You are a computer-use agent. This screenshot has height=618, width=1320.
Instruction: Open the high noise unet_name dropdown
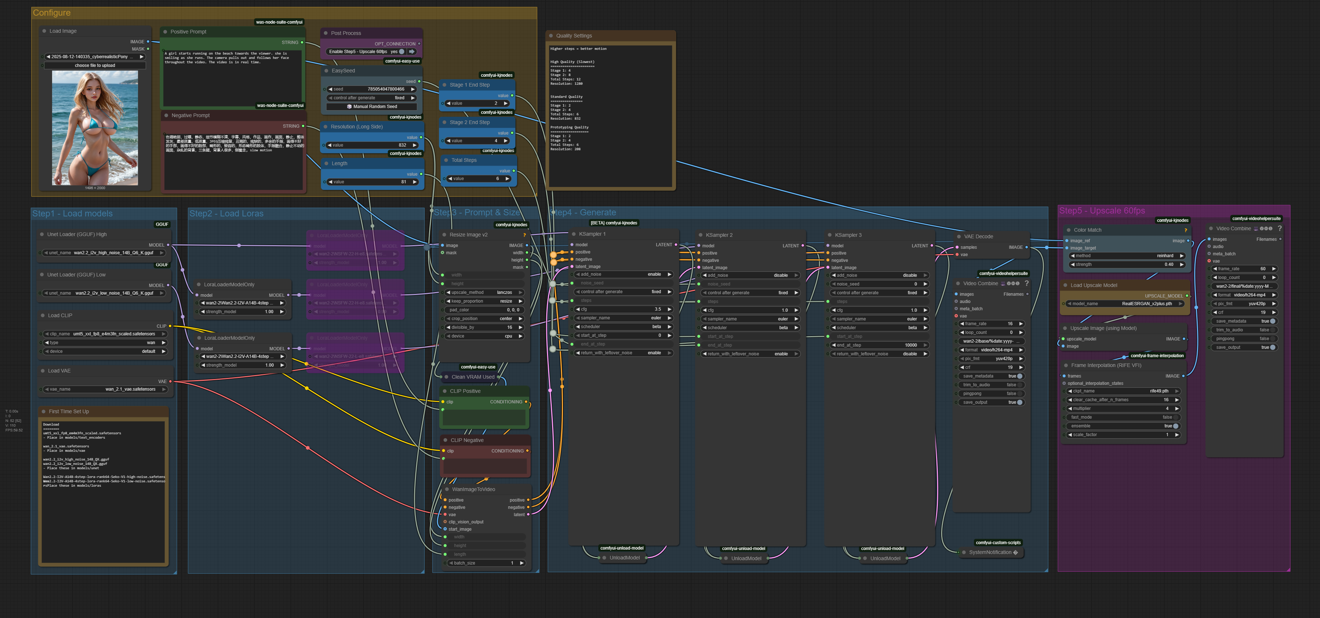[x=104, y=253]
